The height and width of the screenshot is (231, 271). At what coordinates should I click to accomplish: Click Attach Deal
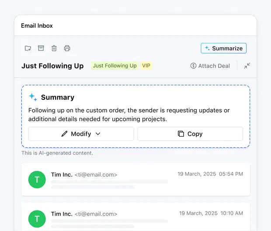210,66
